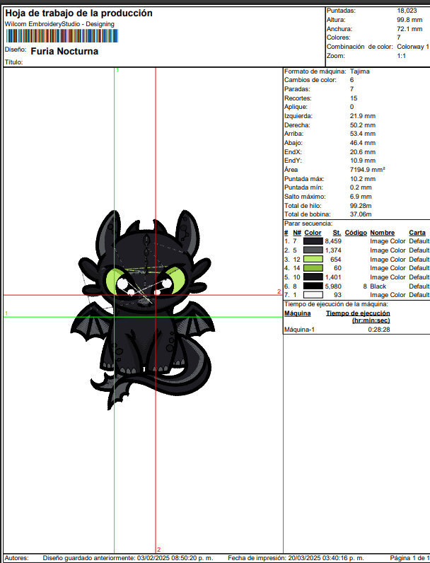Click the 'Máquina-1' row label
Image resolution: width=430 pixels, height=563 pixels.
[x=299, y=330]
